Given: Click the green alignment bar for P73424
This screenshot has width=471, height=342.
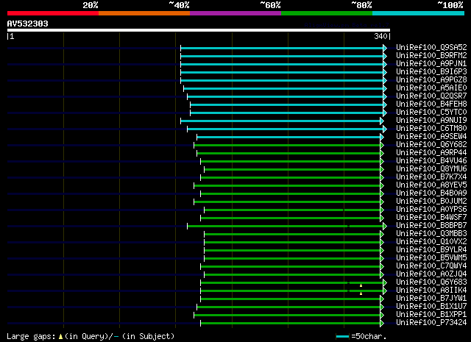Looking at the screenshot, I should [x=290, y=324].
